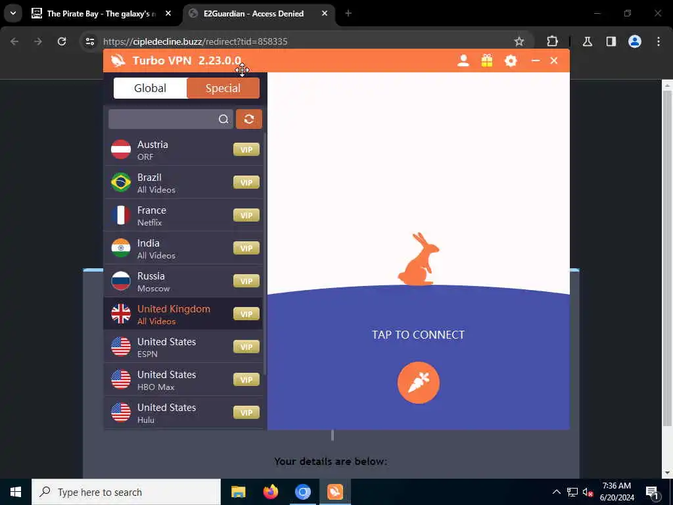Select India All Videos server
The image size is (673, 505).
pyautogui.click(x=184, y=248)
